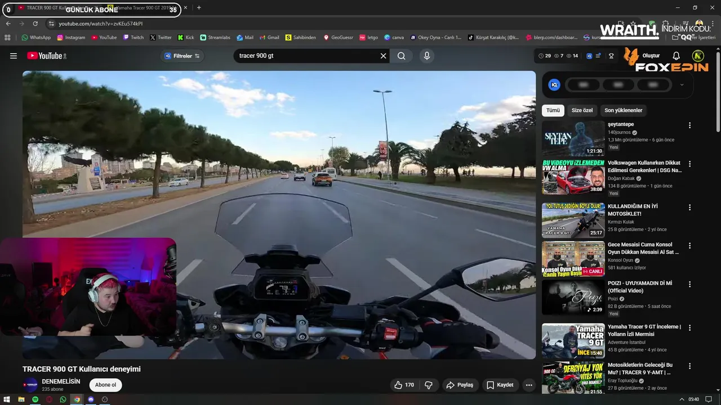
Task: Open Yamaha Tracer 9 GT İnceleme title
Action: tap(644, 330)
